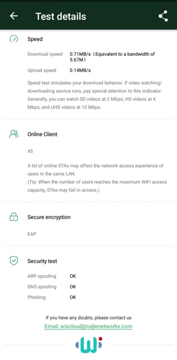Tap the back arrow icon
177x360 pixels.
14,16
